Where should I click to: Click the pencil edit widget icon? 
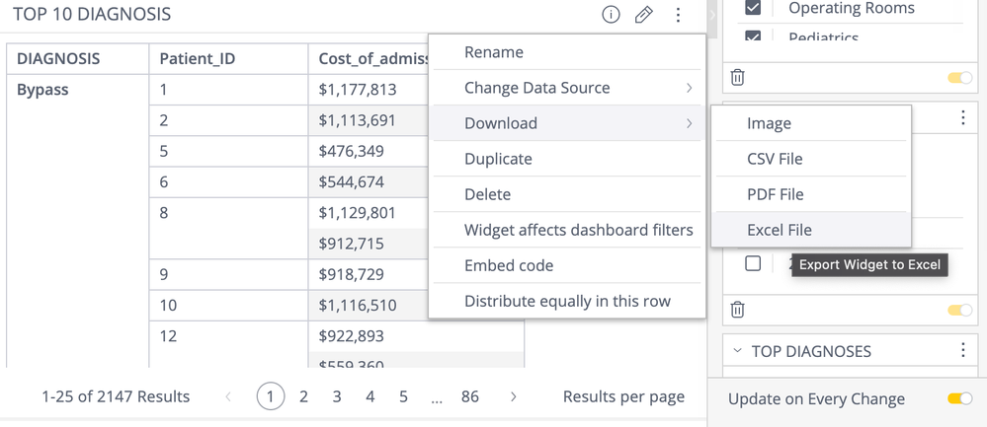[643, 15]
